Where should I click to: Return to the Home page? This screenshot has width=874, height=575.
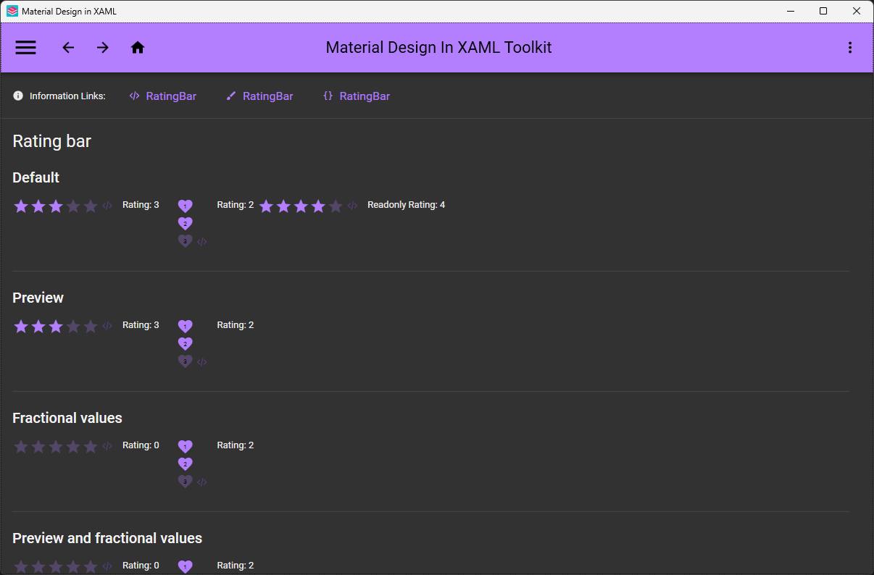click(138, 48)
